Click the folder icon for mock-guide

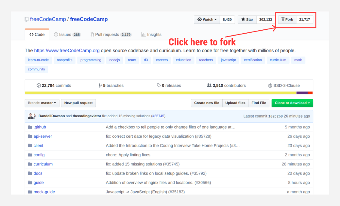[x=30, y=192]
